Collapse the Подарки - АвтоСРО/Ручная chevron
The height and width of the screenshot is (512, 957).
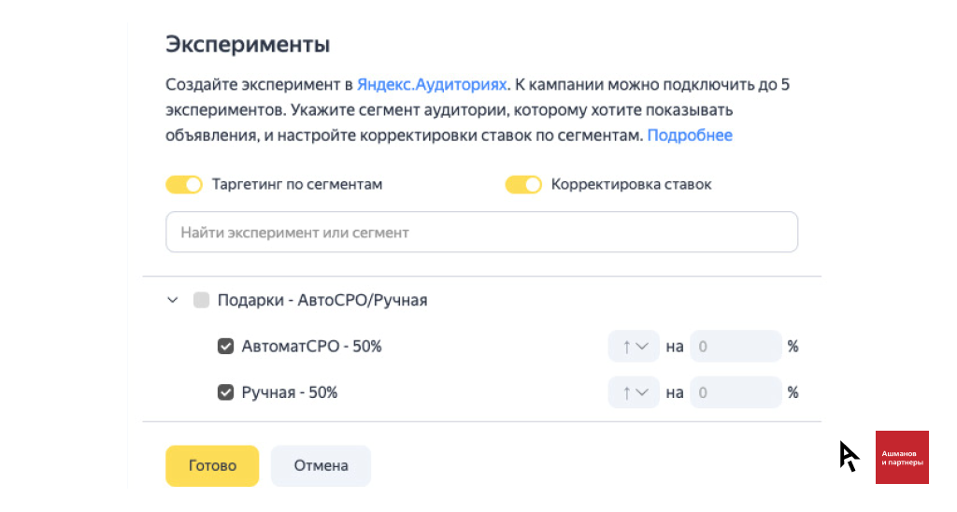pyautogui.click(x=173, y=300)
